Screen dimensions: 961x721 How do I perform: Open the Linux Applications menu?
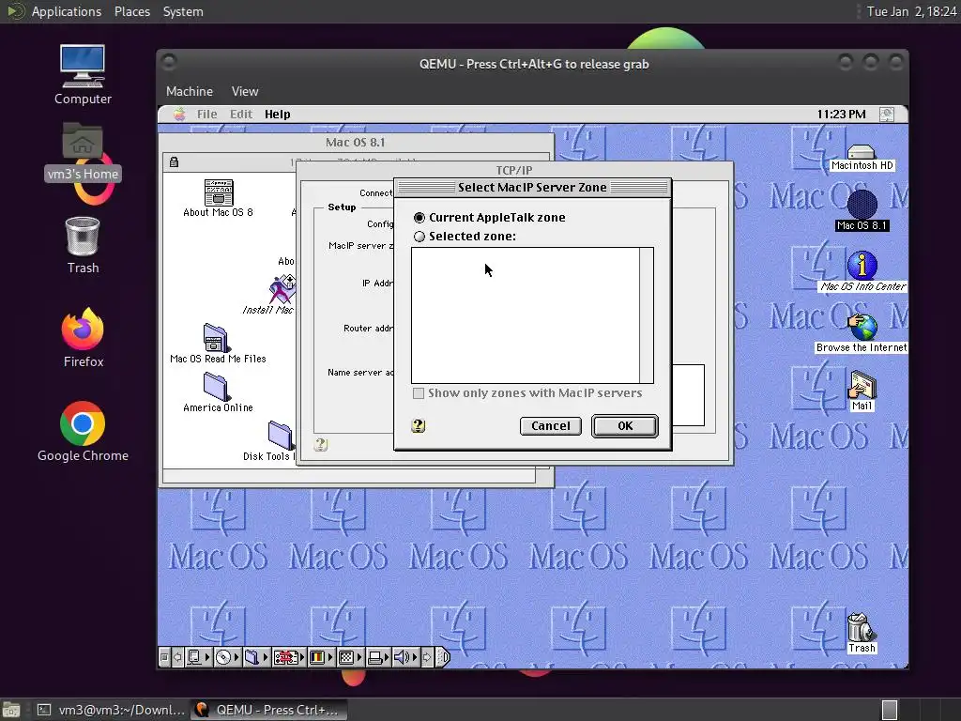(67, 11)
